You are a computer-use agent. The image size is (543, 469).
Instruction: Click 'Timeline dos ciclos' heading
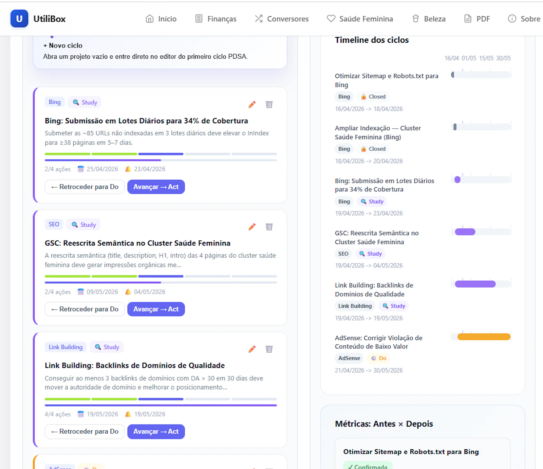click(372, 40)
